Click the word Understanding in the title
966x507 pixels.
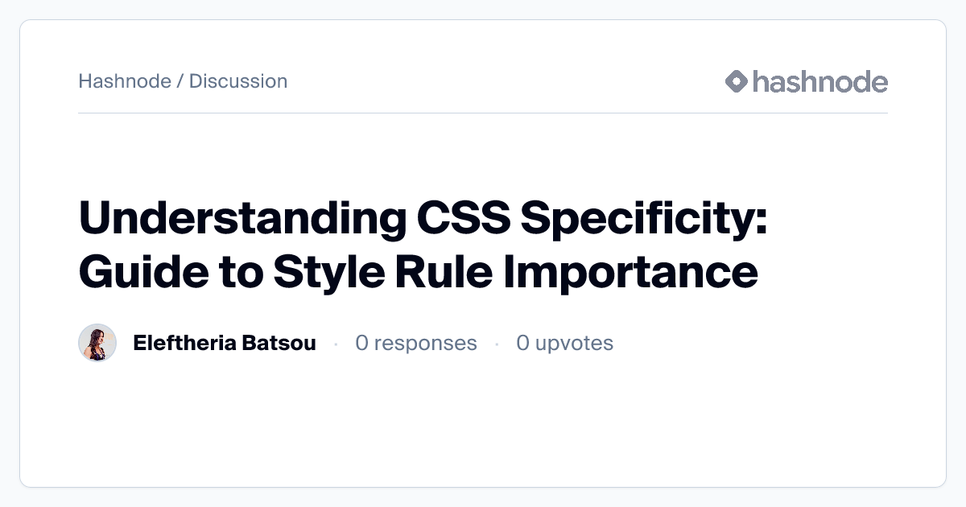pyautogui.click(x=242, y=220)
